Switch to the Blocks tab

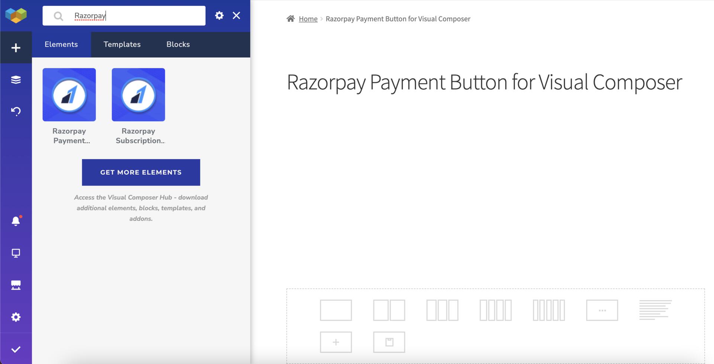coord(178,44)
